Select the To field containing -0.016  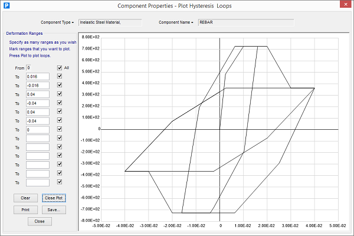(x=37, y=86)
